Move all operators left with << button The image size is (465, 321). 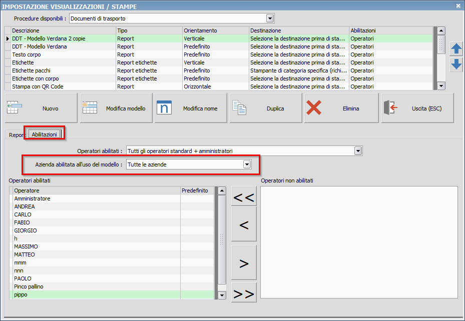244,197
